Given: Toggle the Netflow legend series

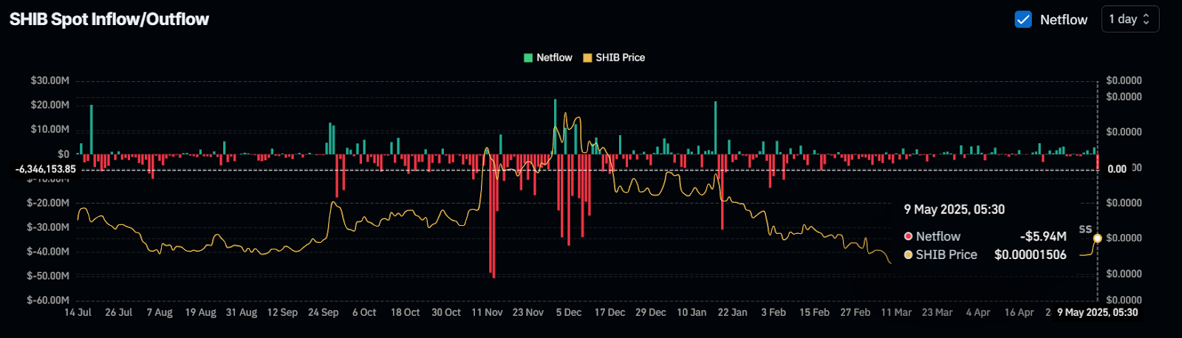Looking at the screenshot, I should 547,58.
